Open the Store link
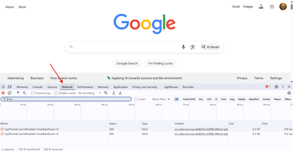 tap(22, 7)
